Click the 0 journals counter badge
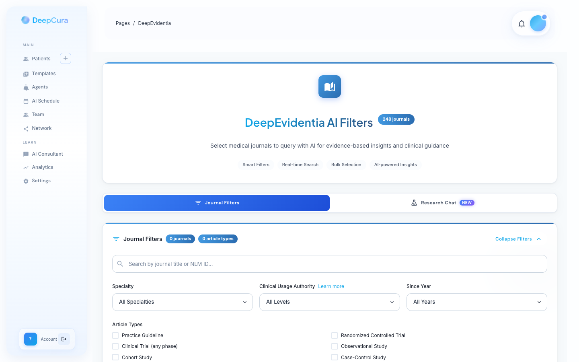 [180, 239]
